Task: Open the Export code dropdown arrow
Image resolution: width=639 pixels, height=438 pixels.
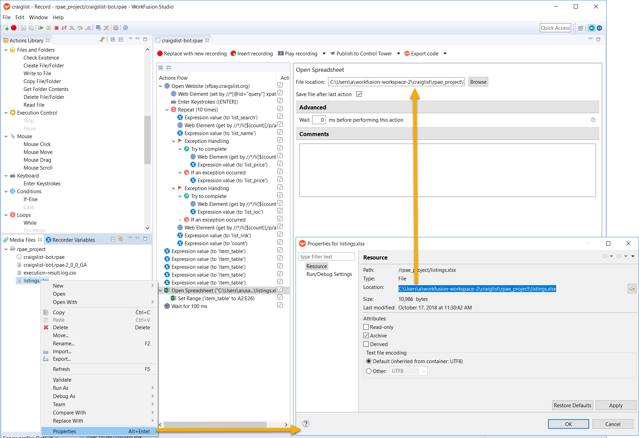Action: click(445, 54)
